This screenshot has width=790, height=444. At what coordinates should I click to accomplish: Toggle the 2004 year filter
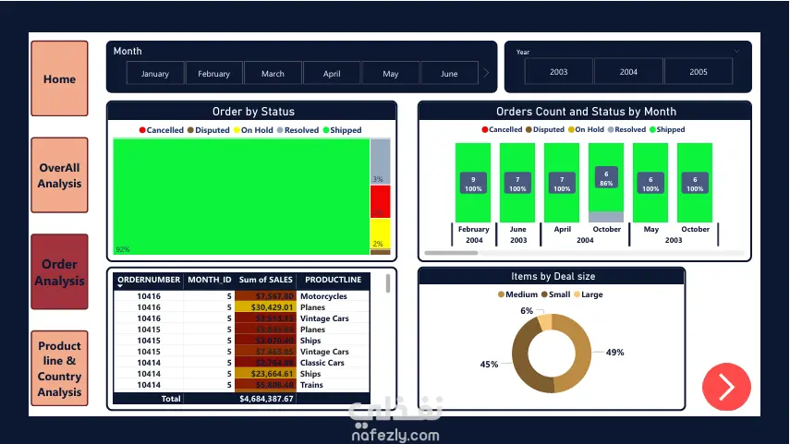(x=628, y=72)
